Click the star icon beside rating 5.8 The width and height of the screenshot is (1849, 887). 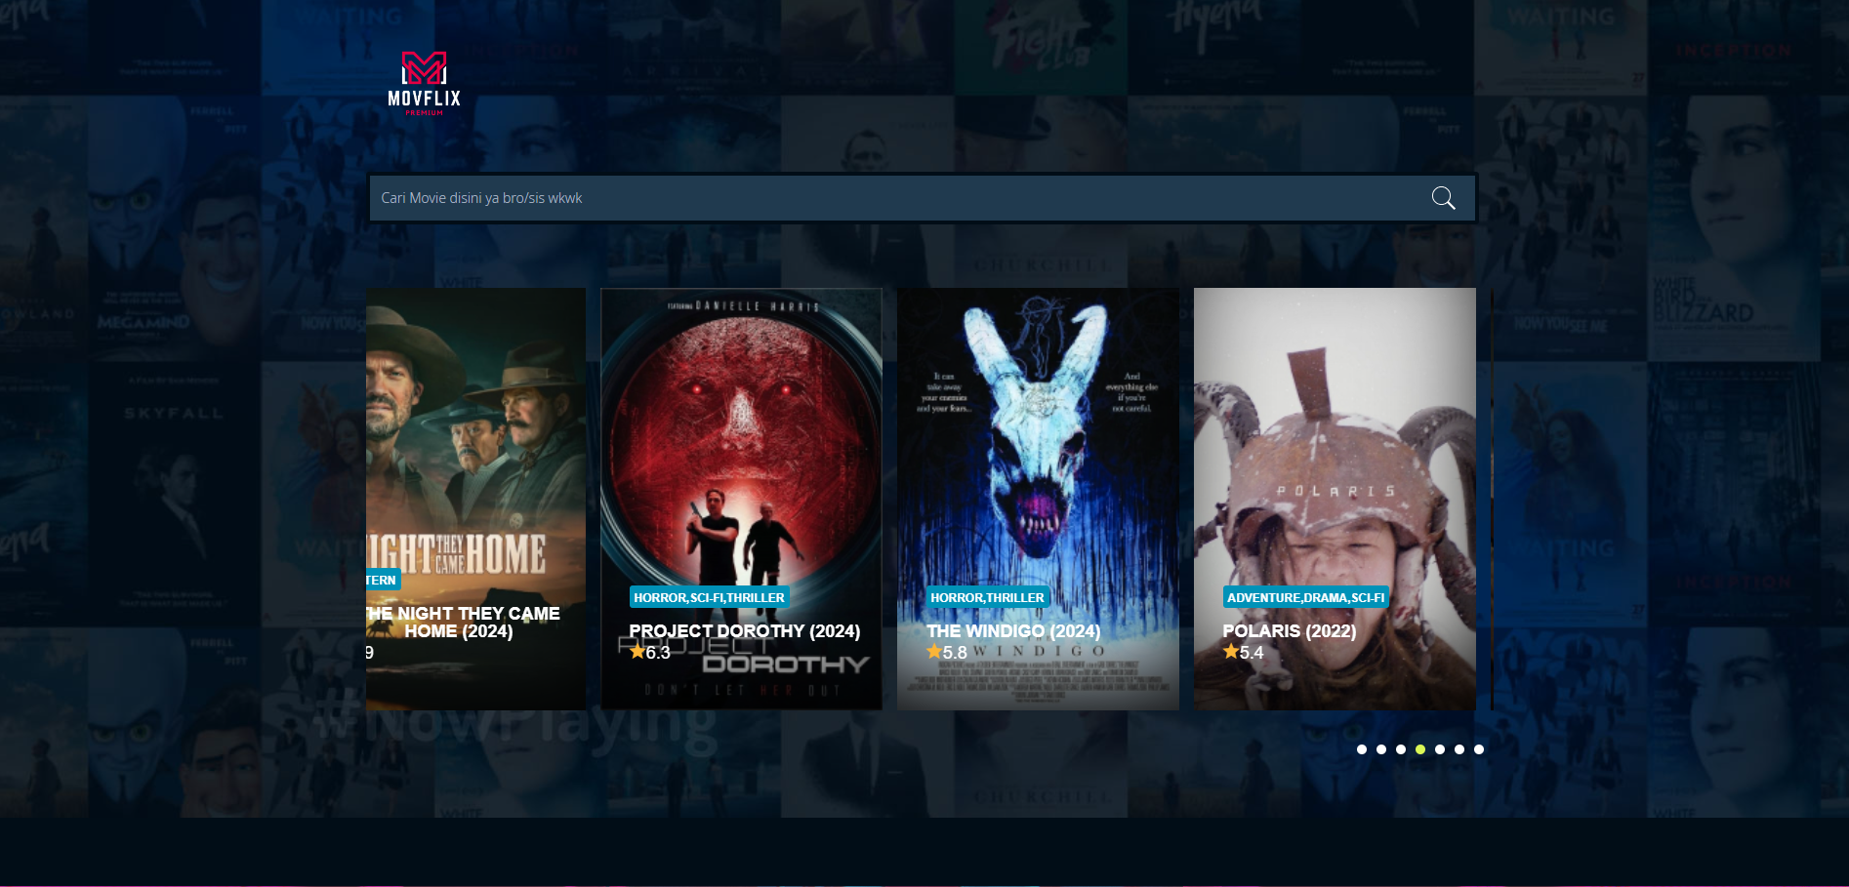click(x=934, y=651)
